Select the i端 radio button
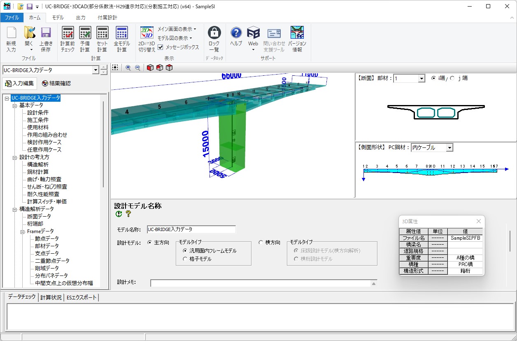This screenshot has height=341, width=517. 434,78
